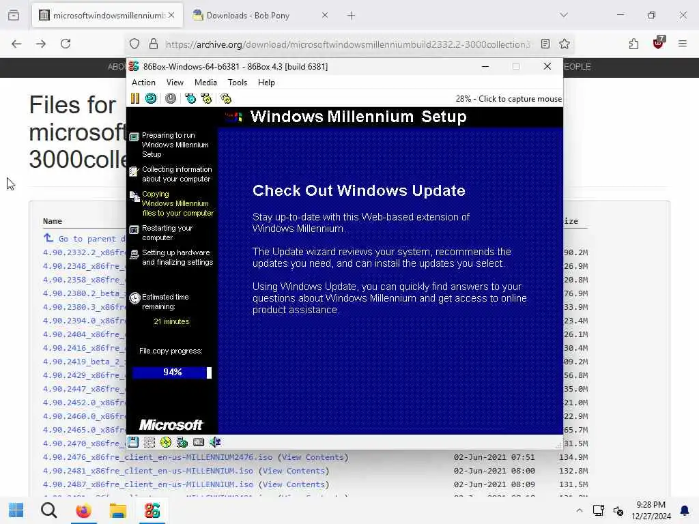
Task: Open the 86Box View menu
Action: click(x=175, y=83)
